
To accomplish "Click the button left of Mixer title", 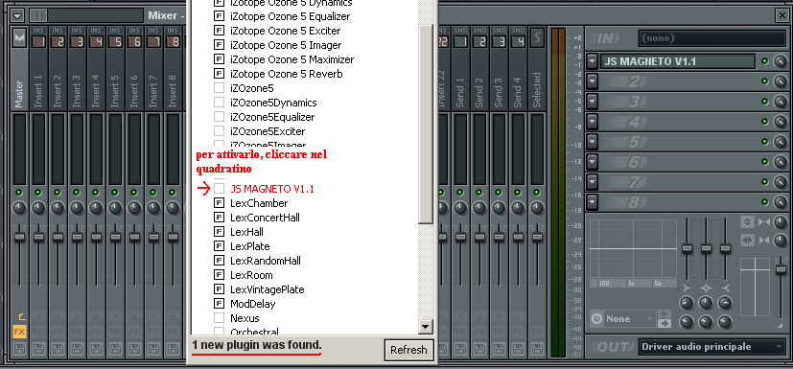I will click(x=38, y=15).
